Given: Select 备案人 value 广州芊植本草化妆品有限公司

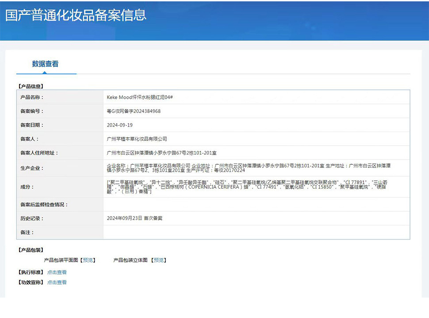Looking at the screenshot, I should click(137, 139).
